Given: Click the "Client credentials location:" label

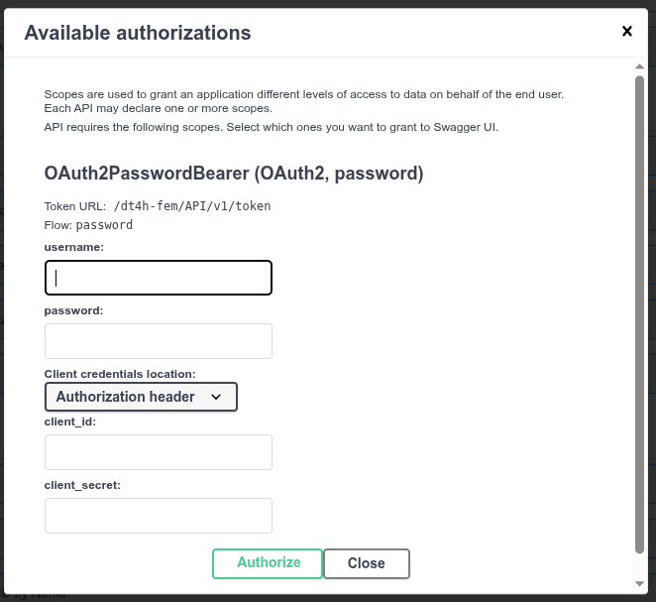Looking at the screenshot, I should click(120, 374).
